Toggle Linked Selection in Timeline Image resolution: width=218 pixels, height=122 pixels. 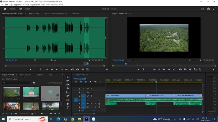click(86, 82)
